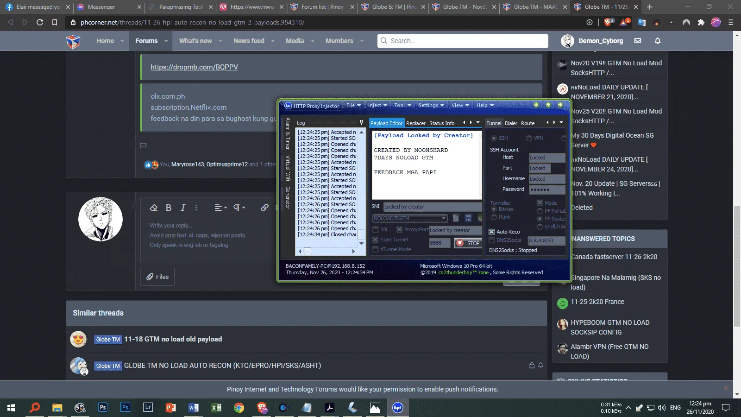
Task: Select the VPN radio button
Action: click(x=529, y=138)
